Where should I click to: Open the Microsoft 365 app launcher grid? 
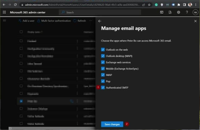(4, 12)
